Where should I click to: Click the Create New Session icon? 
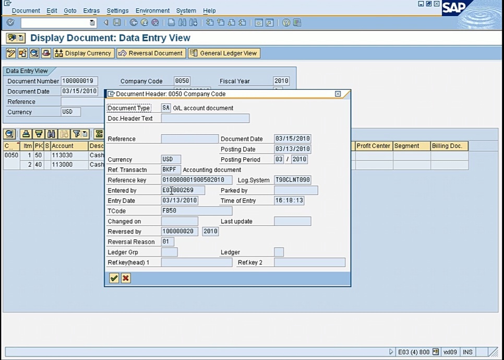coord(258,22)
